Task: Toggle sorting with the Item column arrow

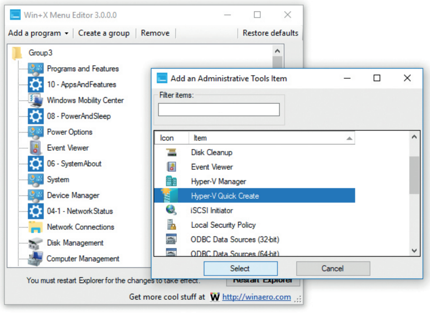Action: (x=349, y=138)
